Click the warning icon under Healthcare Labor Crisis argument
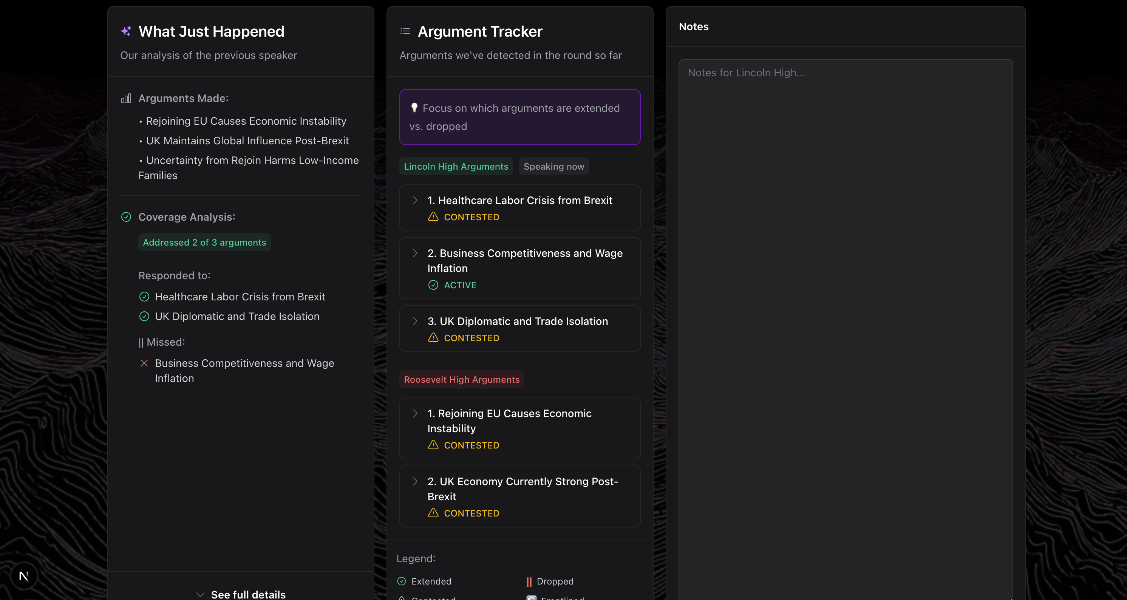The image size is (1127, 600). pyautogui.click(x=433, y=216)
